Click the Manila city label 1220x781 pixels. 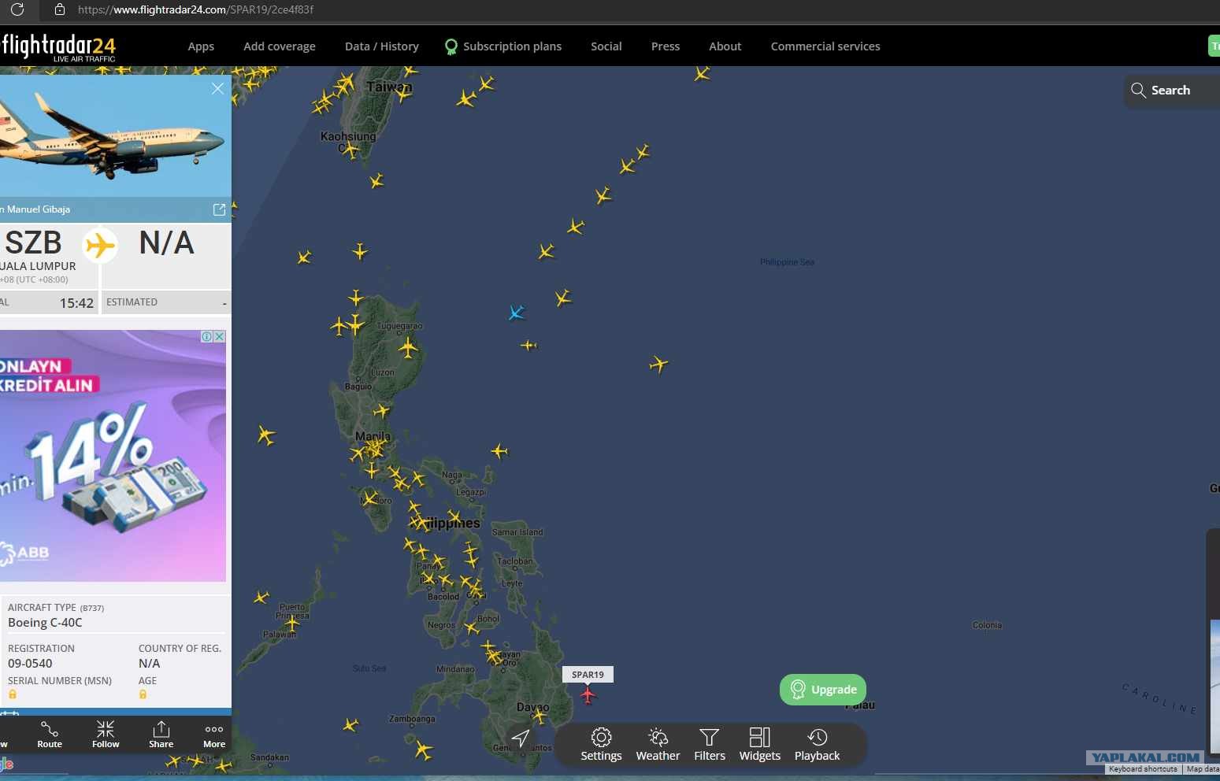point(373,436)
